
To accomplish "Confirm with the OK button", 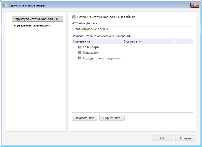I will [x=162, y=138].
